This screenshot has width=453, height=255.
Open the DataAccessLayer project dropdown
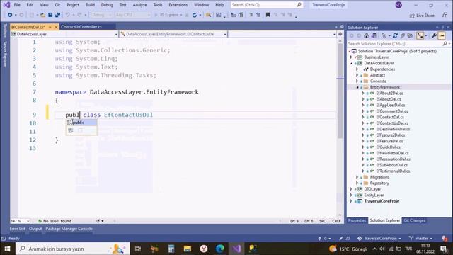tap(64, 34)
